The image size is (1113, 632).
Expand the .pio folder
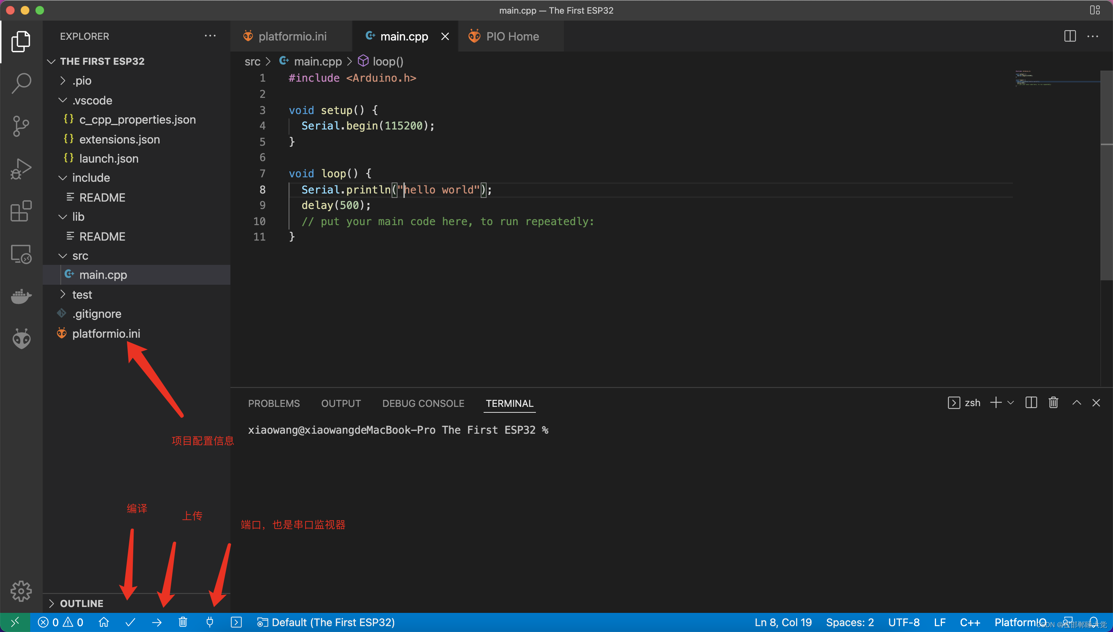point(82,81)
